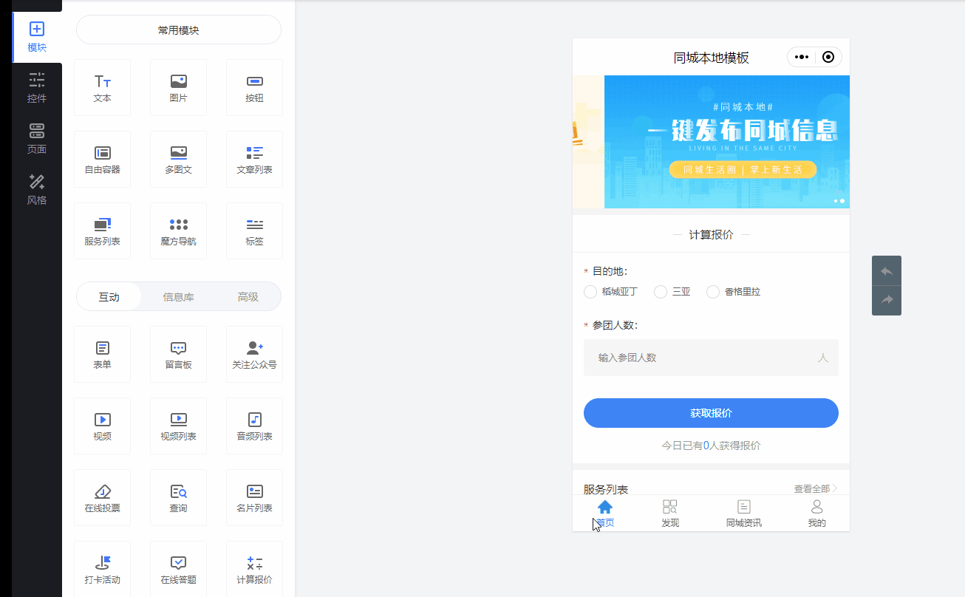Click the undo arrow button

[x=887, y=271]
